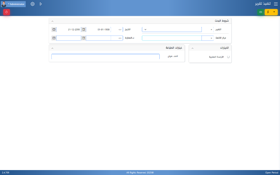This screenshot has width=280, height=175.
Task: Click the green link icon button
Action: (261, 12)
